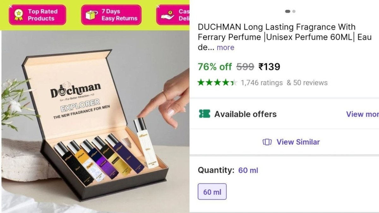Open the 1,746 ratings page

tap(261, 82)
